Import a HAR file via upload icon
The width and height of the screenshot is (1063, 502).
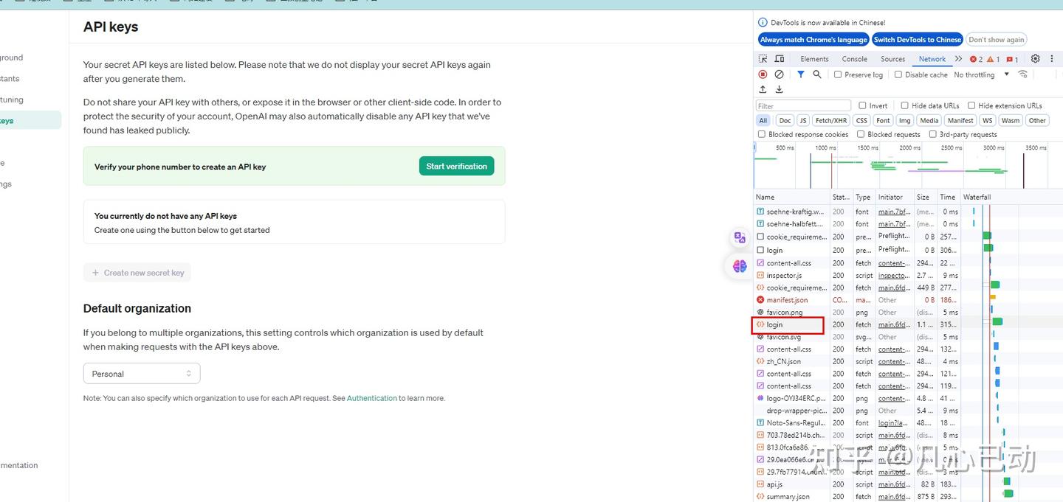pyautogui.click(x=763, y=89)
